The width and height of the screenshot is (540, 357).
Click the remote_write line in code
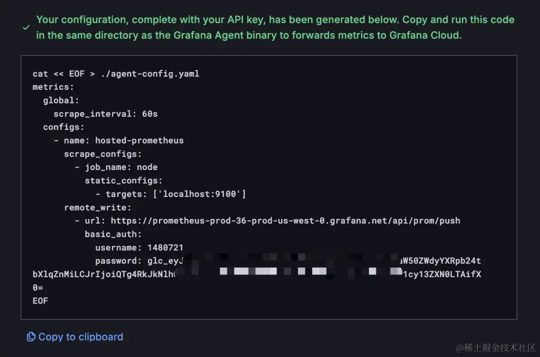click(x=97, y=207)
